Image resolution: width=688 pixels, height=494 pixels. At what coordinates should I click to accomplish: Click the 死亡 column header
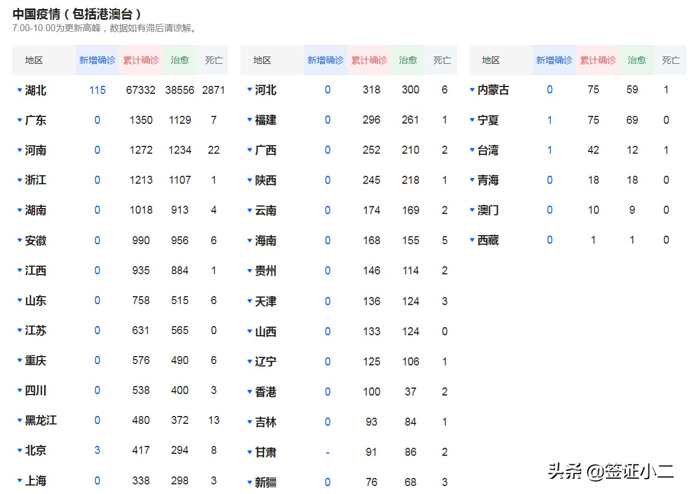(214, 60)
